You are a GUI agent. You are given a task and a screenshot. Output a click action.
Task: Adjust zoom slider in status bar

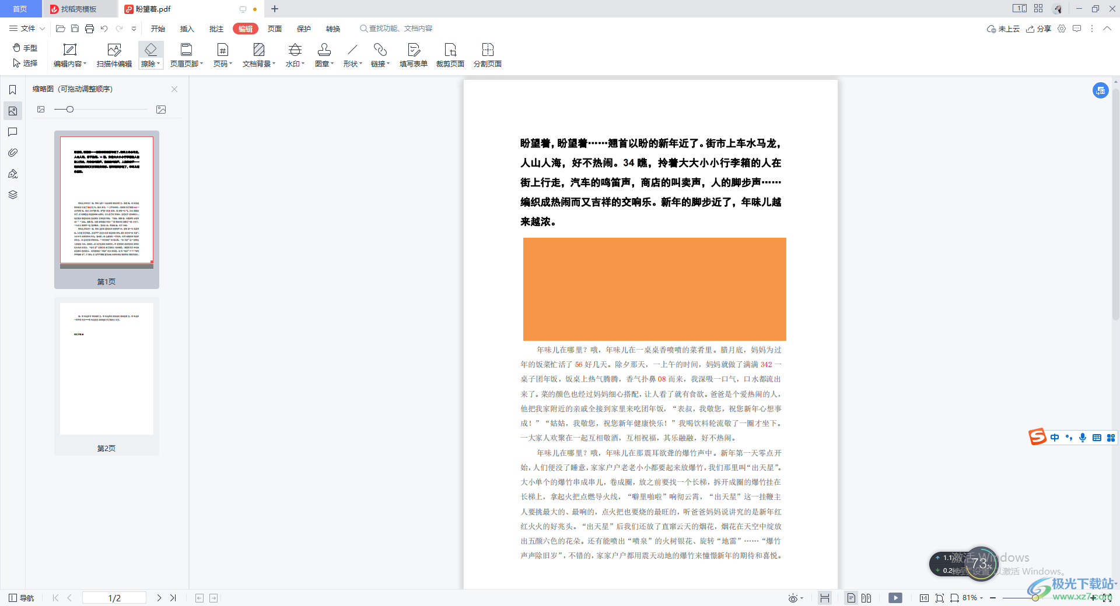(x=1035, y=598)
